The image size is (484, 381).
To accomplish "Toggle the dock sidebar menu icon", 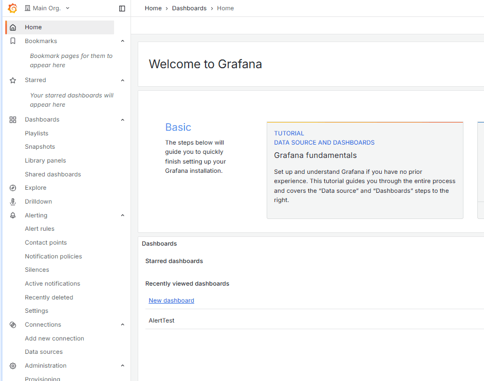I will (x=122, y=8).
